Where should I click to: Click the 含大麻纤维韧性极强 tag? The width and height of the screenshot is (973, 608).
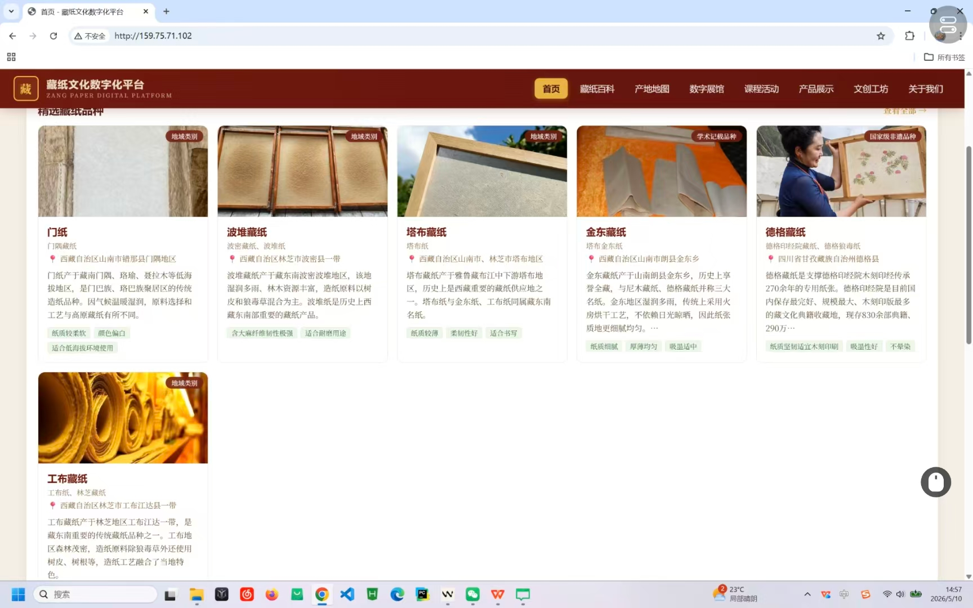tap(262, 333)
